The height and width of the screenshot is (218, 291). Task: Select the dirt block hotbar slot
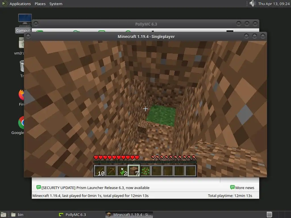[134, 171]
